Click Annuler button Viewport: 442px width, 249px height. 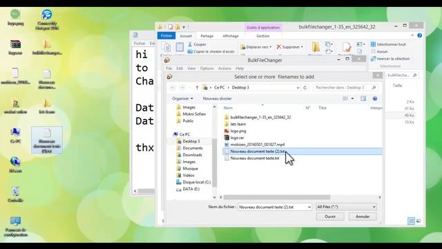(x=363, y=216)
